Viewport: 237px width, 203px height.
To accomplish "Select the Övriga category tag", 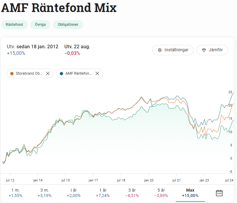I will 40,25.
